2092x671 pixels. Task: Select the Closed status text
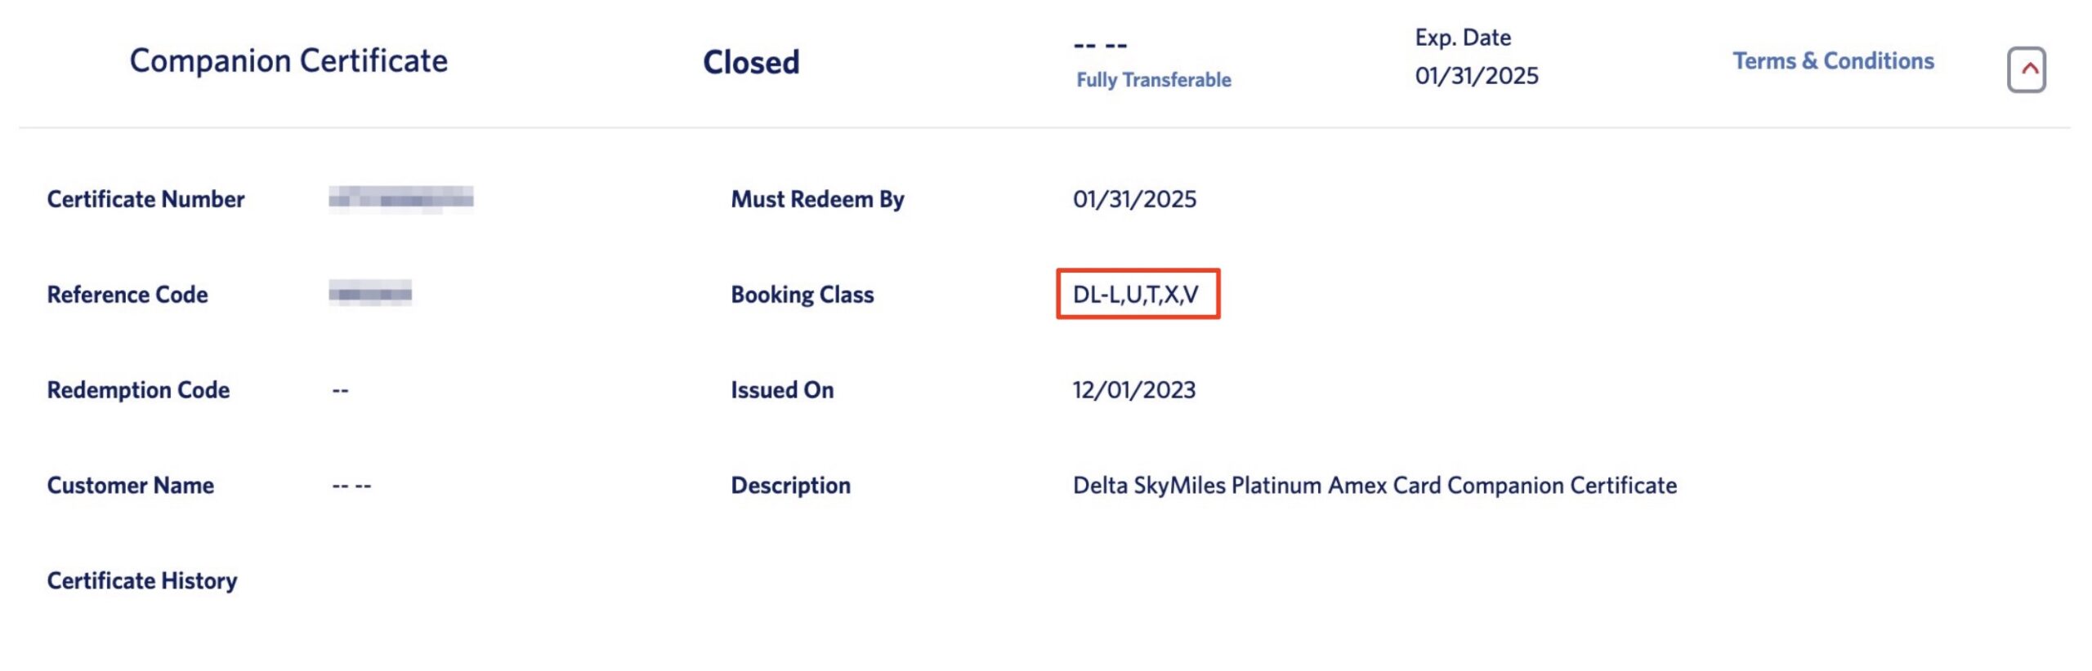pyautogui.click(x=751, y=62)
